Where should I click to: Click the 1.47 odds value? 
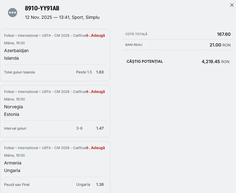pos(100,128)
